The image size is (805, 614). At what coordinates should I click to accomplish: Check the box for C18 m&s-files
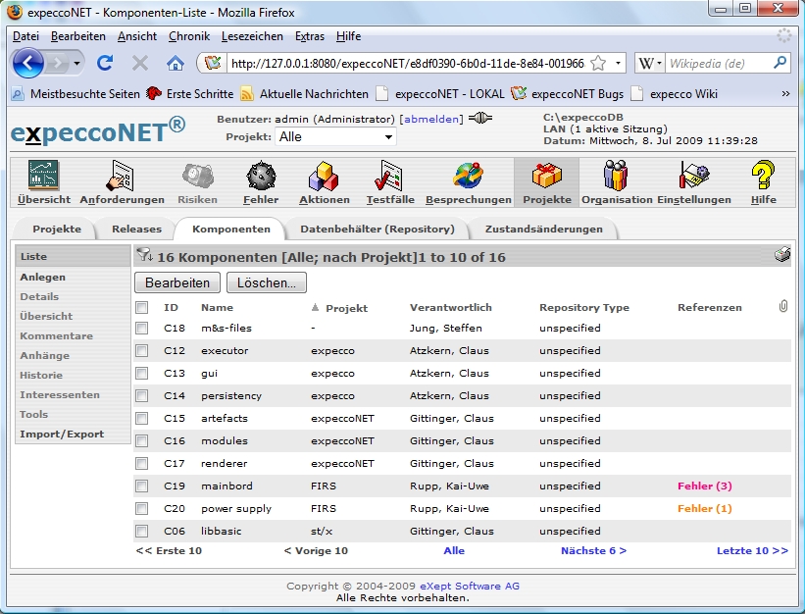click(x=142, y=328)
